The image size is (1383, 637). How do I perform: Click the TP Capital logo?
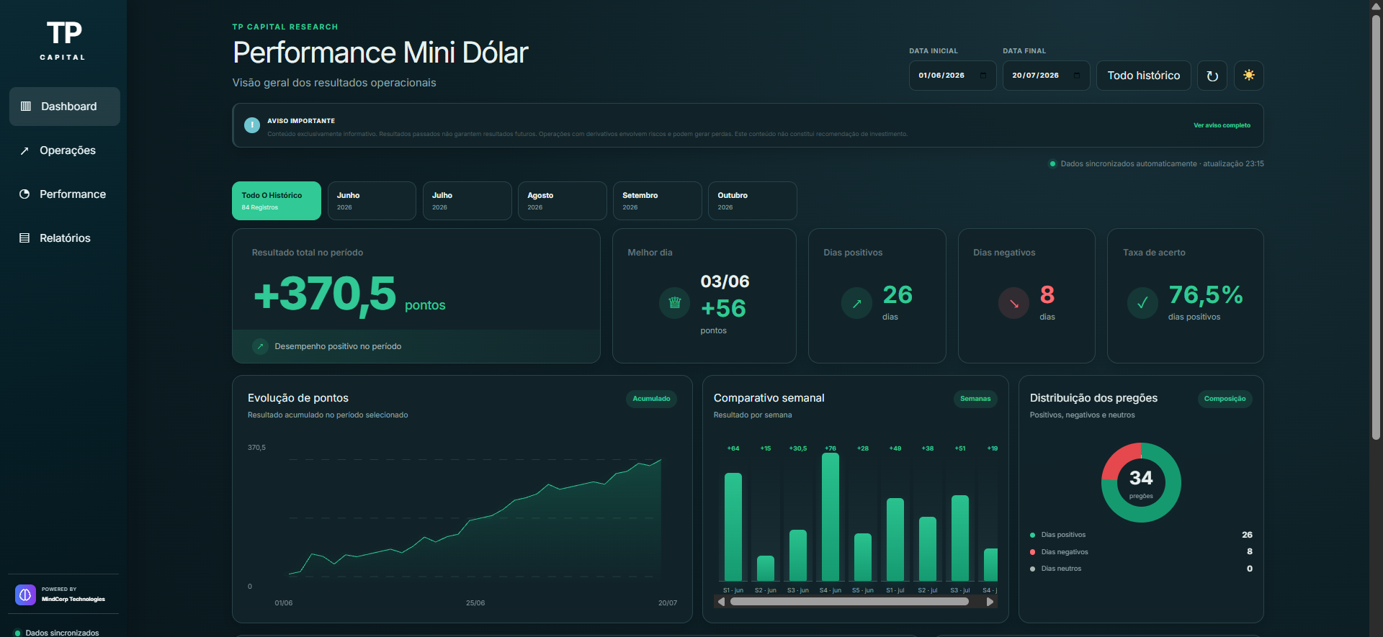(x=63, y=40)
